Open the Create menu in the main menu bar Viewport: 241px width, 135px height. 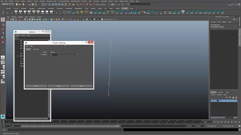pos(17,1)
